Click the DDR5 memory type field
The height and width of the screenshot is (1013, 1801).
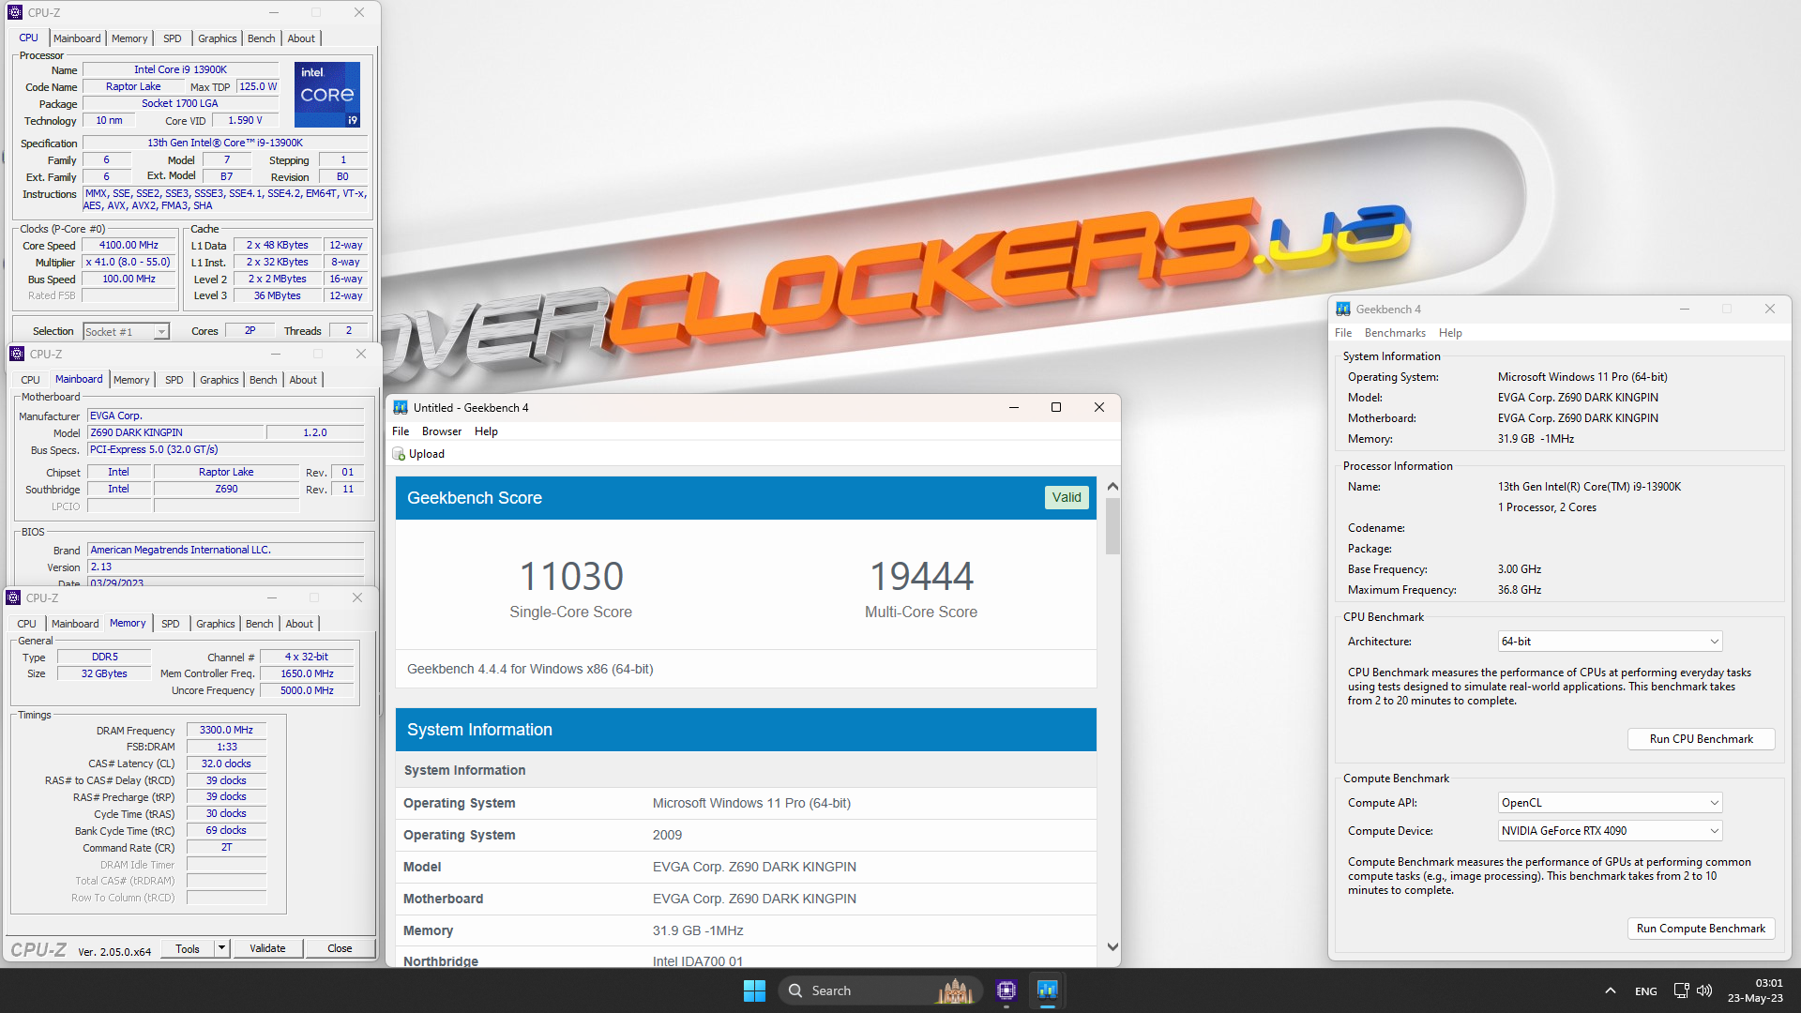pyautogui.click(x=104, y=657)
